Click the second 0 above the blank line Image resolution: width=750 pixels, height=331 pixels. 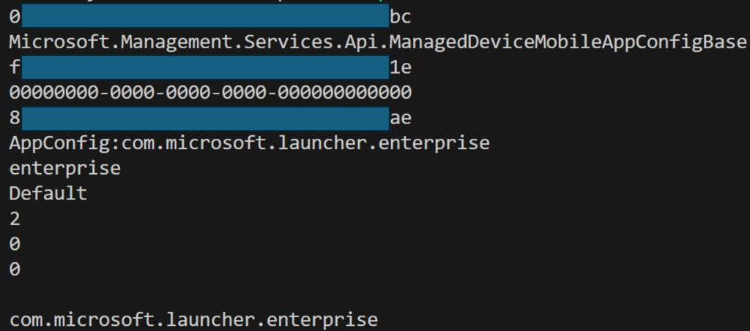click(x=15, y=270)
